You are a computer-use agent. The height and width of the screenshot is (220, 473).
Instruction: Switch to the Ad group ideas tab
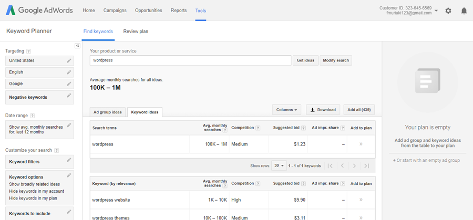click(107, 112)
